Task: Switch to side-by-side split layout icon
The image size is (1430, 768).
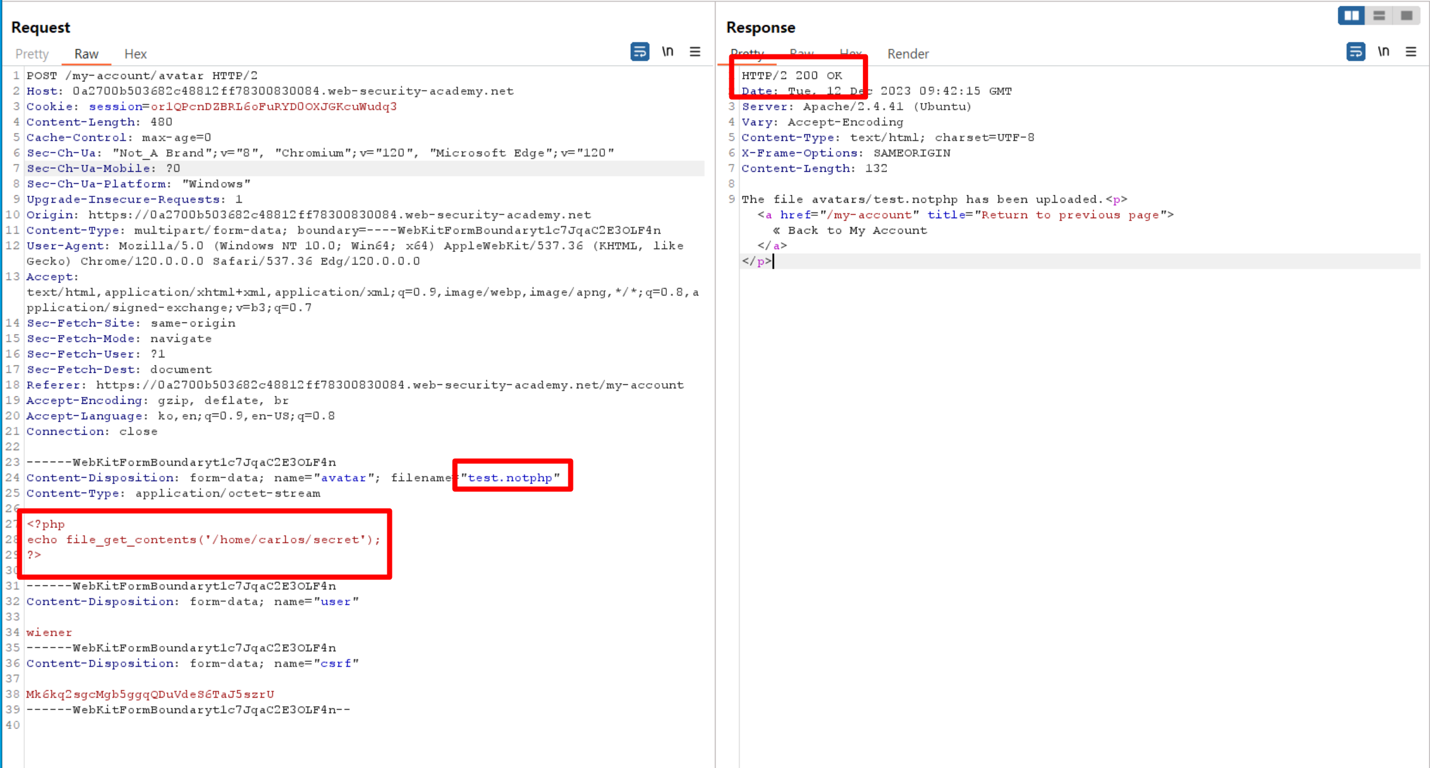Action: tap(1351, 15)
